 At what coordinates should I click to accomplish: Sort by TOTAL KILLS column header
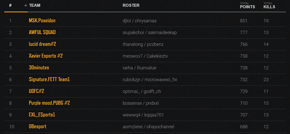click(x=269, y=6)
